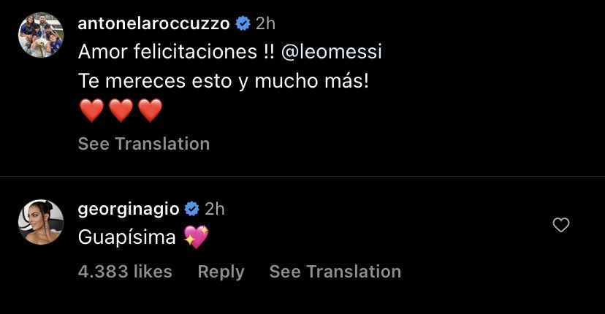Click the first red heart emoji
The height and width of the screenshot is (314, 605).
tap(91, 111)
